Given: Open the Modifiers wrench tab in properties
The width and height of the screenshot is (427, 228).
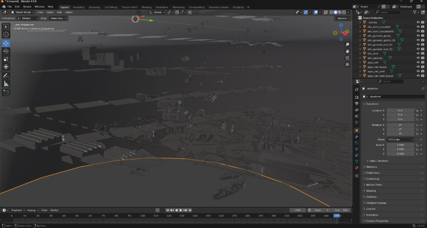Looking at the screenshot, I should coord(357,136).
